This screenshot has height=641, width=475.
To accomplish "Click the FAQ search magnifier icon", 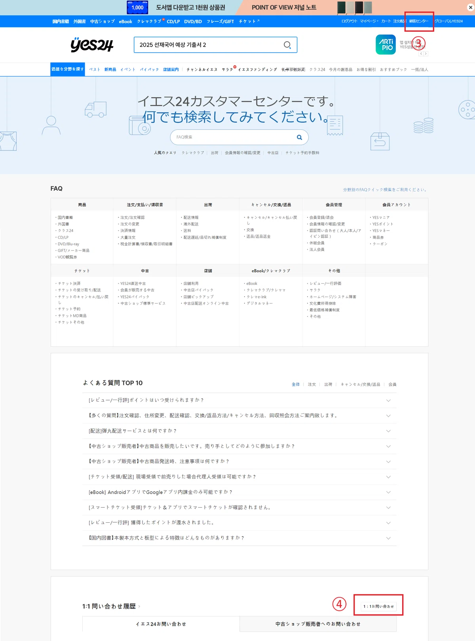I will [299, 137].
